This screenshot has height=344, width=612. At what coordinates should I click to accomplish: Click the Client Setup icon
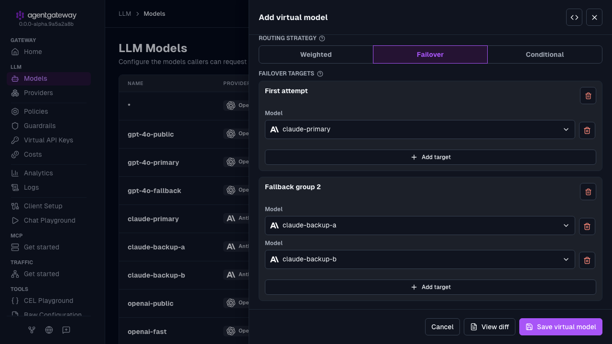coord(15,206)
